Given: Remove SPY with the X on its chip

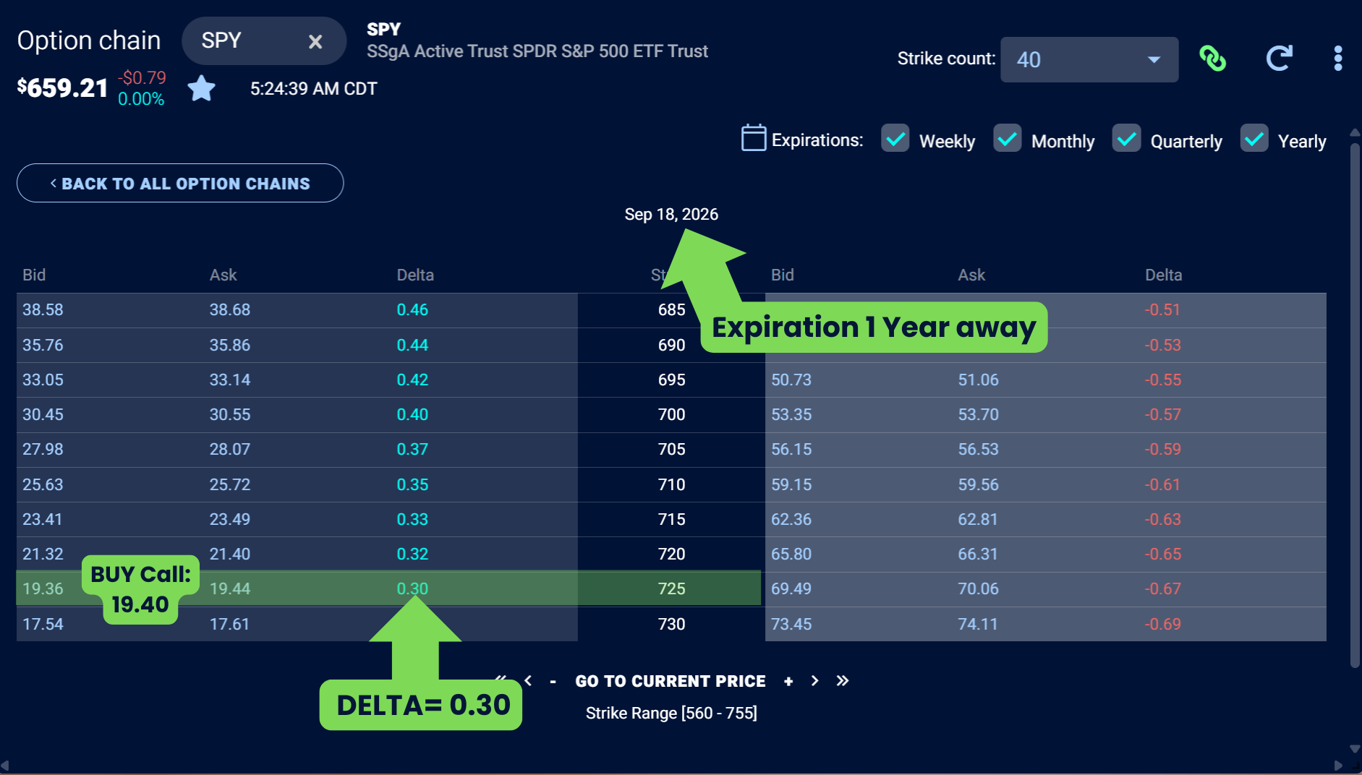Looking at the screenshot, I should tap(316, 41).
